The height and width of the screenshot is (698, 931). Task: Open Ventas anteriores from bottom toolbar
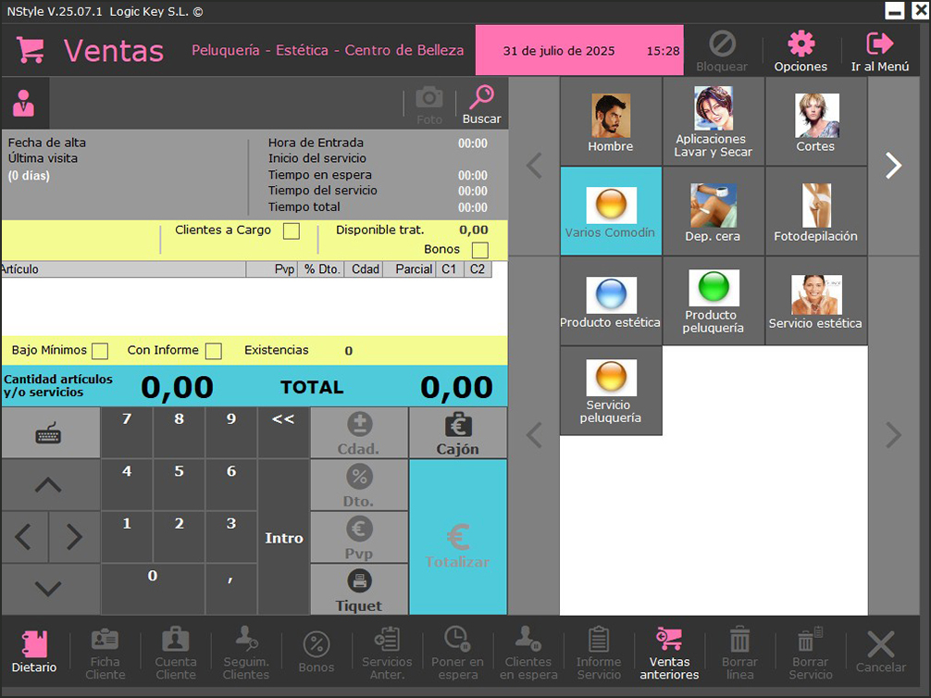click(x=669, y=652)
